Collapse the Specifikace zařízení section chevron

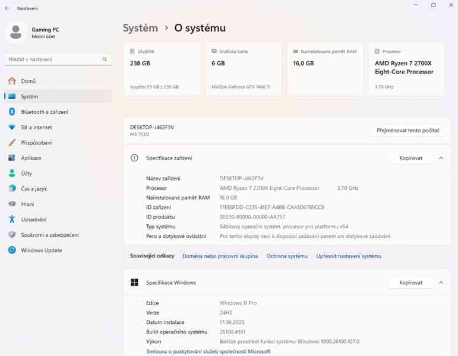point(441,158)
